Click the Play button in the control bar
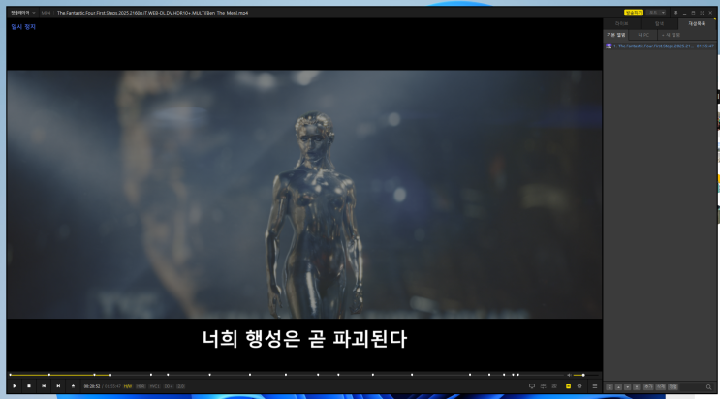Viewport: 720px width, 399px height. [x=15, y=386]
